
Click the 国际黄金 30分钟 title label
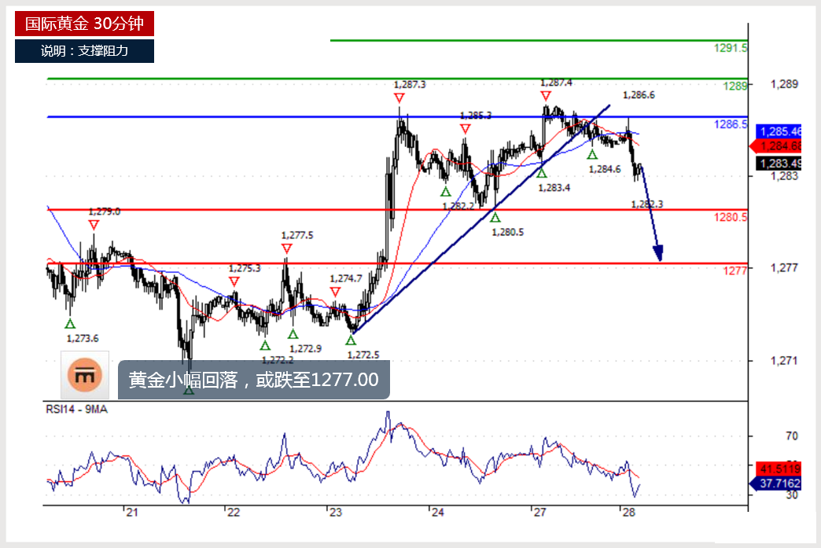(x=84, y=24)
